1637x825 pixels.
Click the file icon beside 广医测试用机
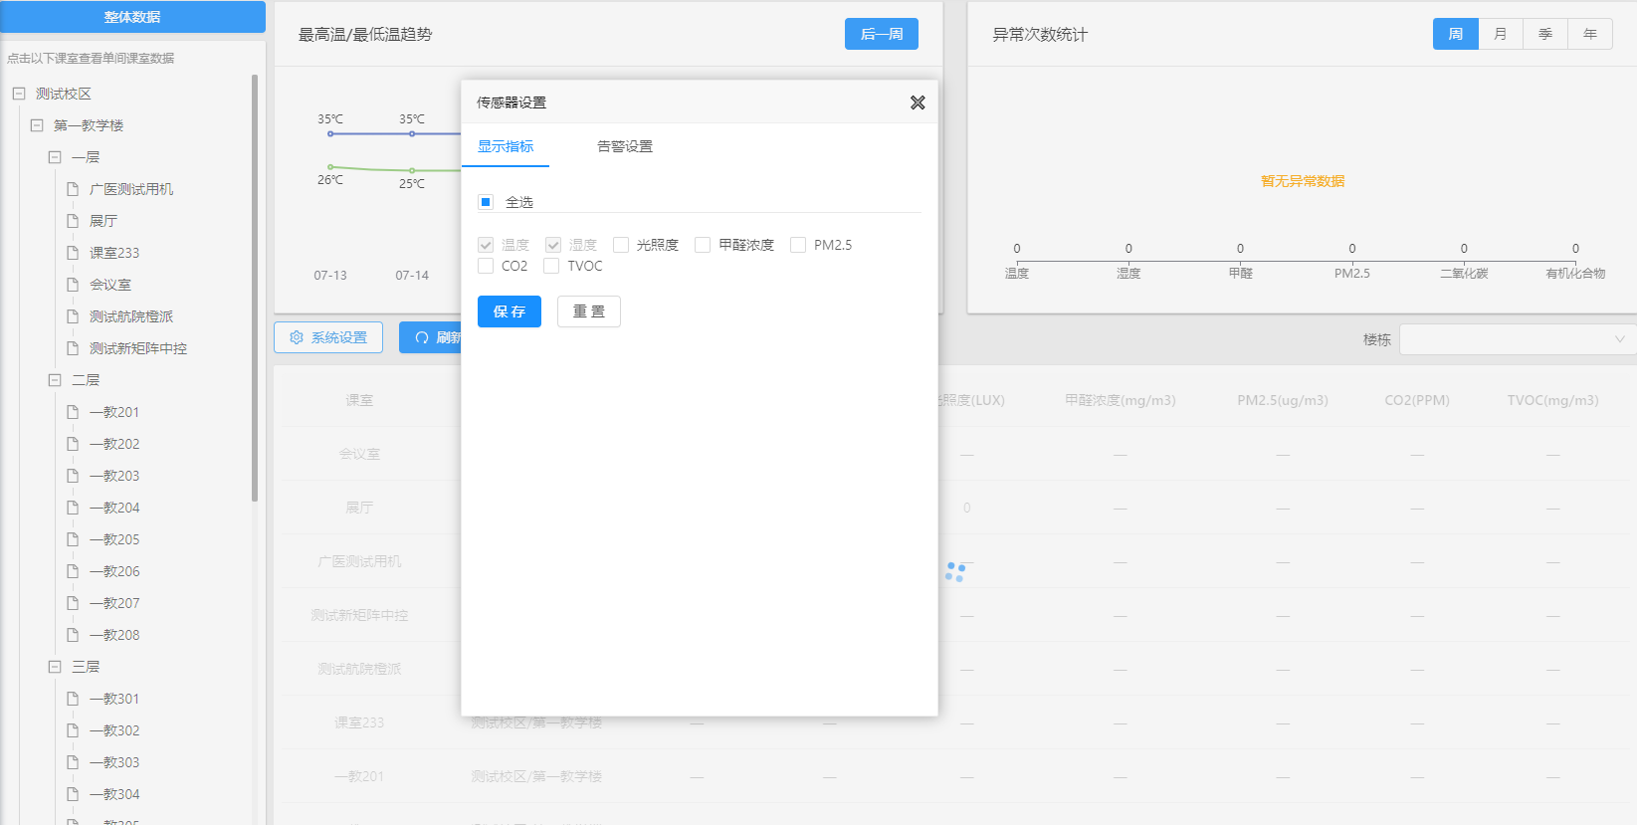(73, 189)
